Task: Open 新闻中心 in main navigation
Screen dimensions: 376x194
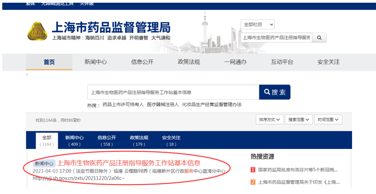Action: point(95,62)
